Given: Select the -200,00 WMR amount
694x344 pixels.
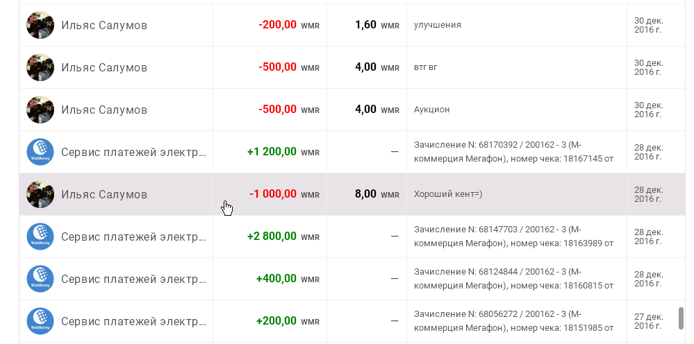Looking at the screenshot, I should pos(288,25).
